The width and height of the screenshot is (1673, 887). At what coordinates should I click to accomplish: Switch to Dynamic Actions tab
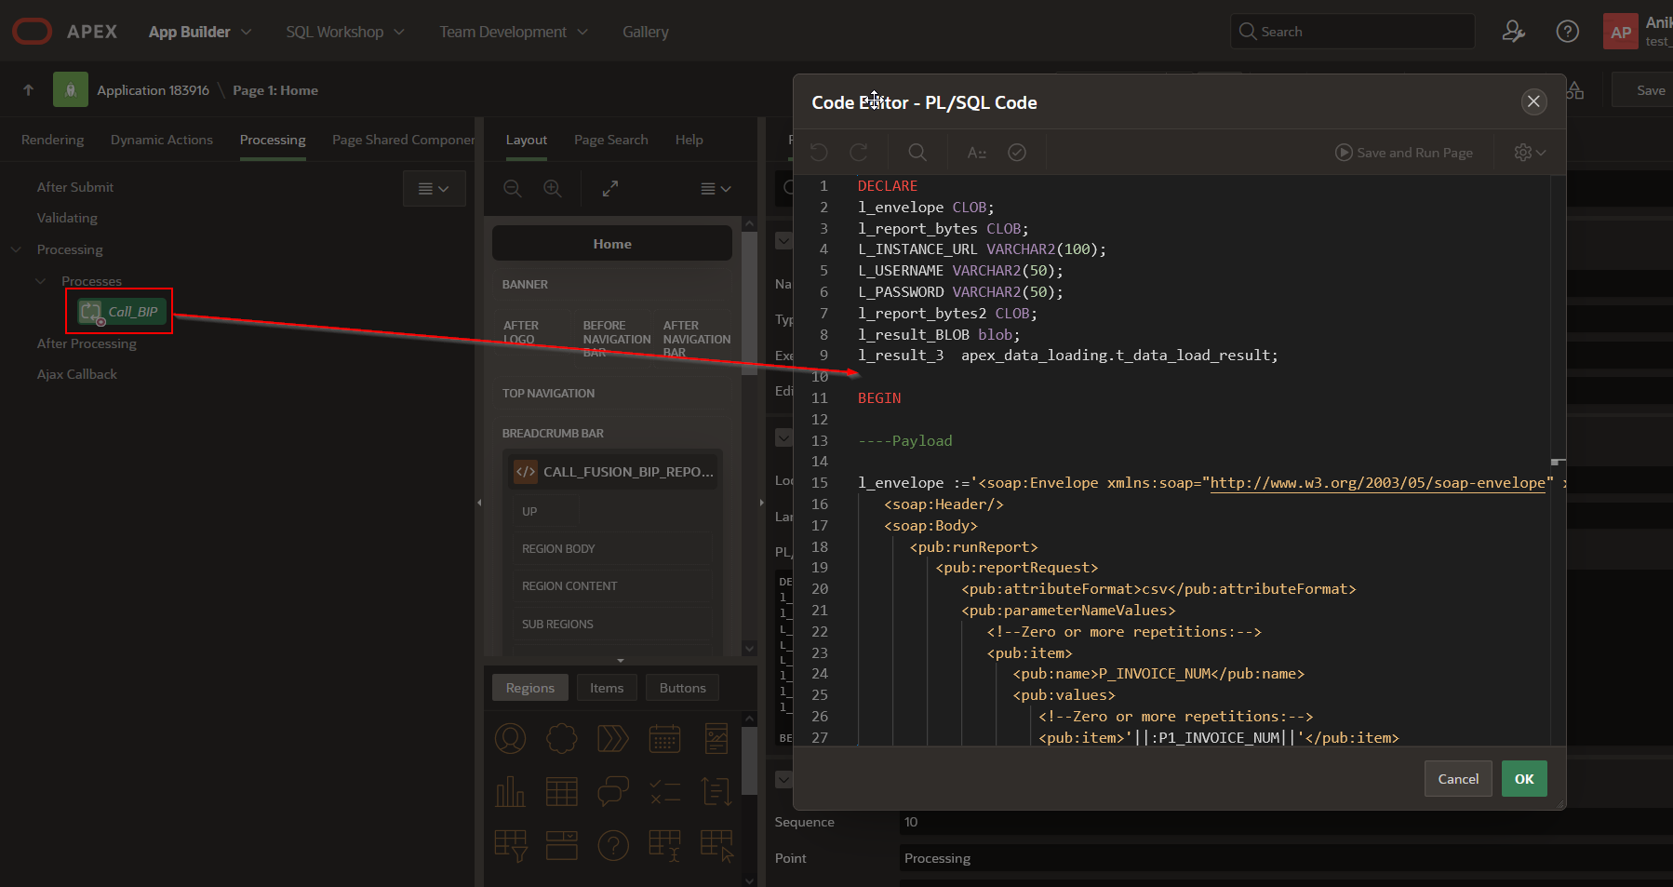coord(162,140)
